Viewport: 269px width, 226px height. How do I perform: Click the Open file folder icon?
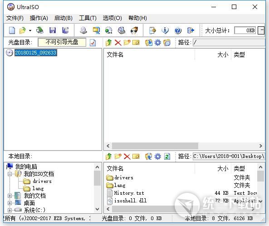[23, 30]
